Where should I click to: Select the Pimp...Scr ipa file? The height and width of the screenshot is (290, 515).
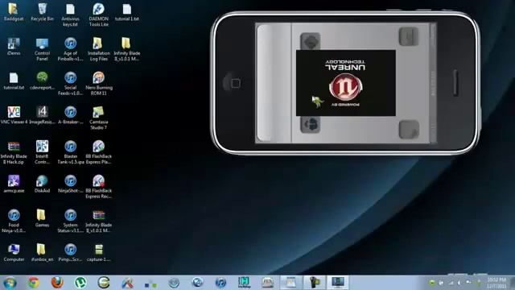70,252
